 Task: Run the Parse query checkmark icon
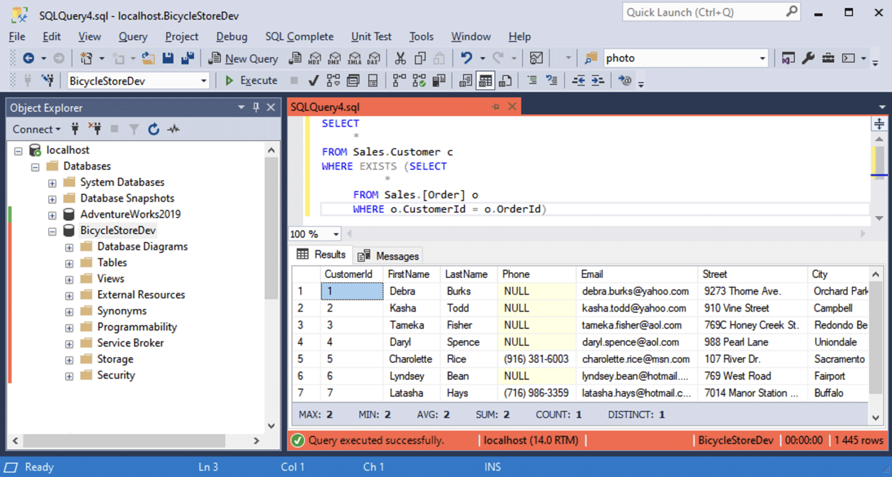(313, 80)
